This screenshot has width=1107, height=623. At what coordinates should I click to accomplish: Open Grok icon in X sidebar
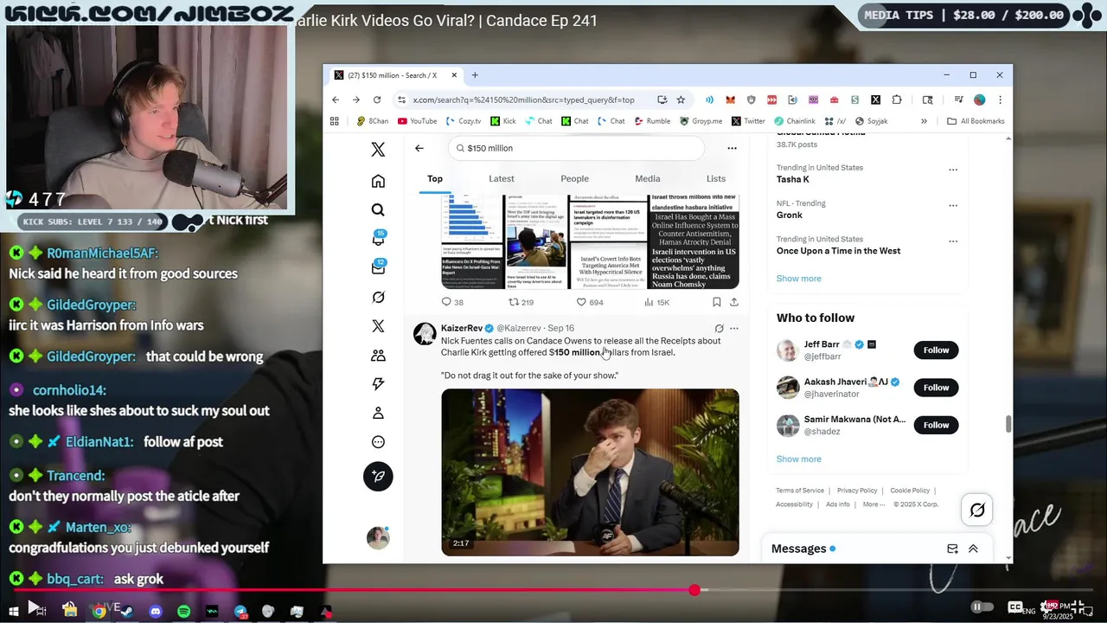pos(378,297)
